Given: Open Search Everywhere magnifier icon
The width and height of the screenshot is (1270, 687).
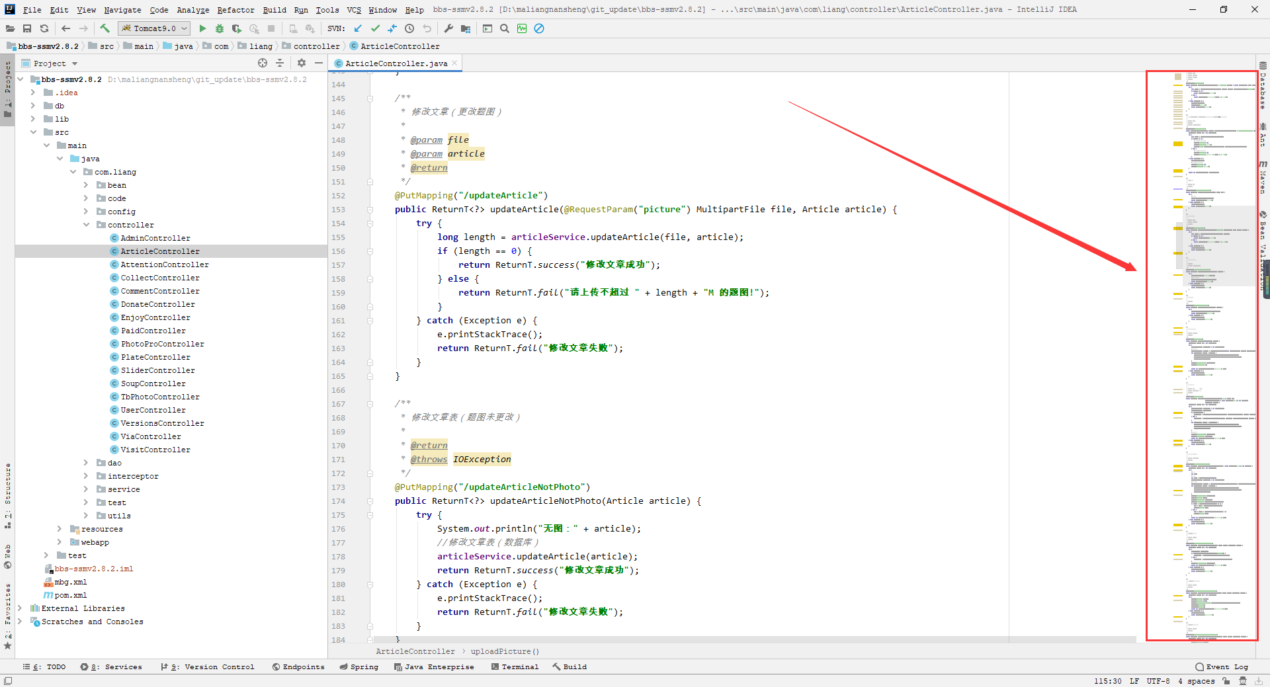Looking at the screenshot, I should 505,28.
